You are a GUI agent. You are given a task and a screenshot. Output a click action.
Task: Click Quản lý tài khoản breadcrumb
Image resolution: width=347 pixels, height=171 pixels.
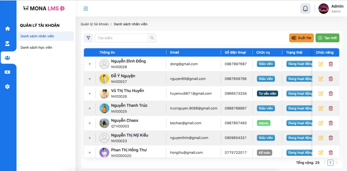[x=95, y=24]
